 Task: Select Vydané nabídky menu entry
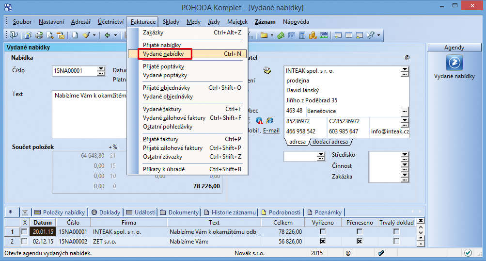click(188, 54)
